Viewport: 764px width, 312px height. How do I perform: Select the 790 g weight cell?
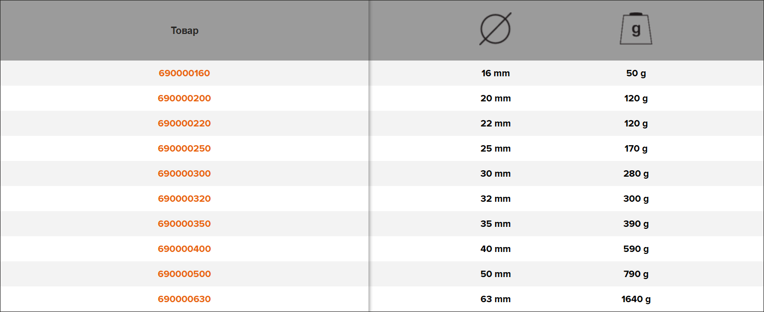636,274
